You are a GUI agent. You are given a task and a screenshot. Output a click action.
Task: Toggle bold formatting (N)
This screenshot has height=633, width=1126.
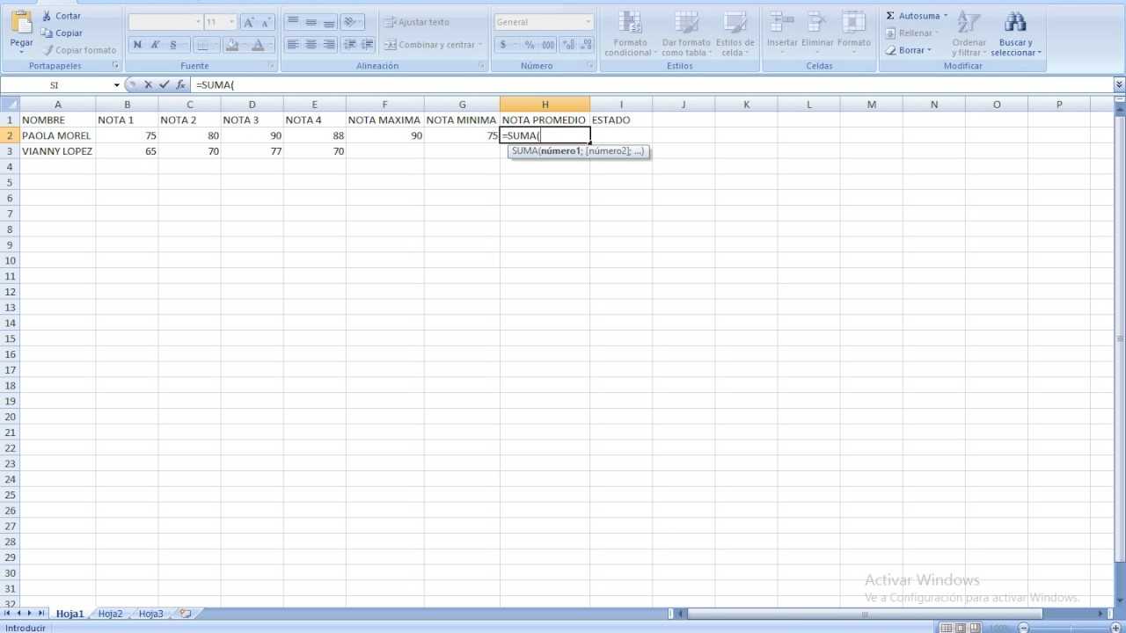(x=137, y=45)
